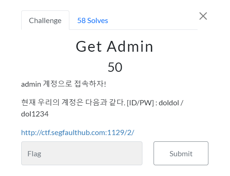Click the 'doldol' username text
Viewport: 230px width, 176px height.
click(169, 103)
